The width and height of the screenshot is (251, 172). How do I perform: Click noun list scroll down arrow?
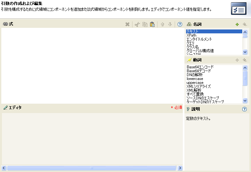coord(245,52)
